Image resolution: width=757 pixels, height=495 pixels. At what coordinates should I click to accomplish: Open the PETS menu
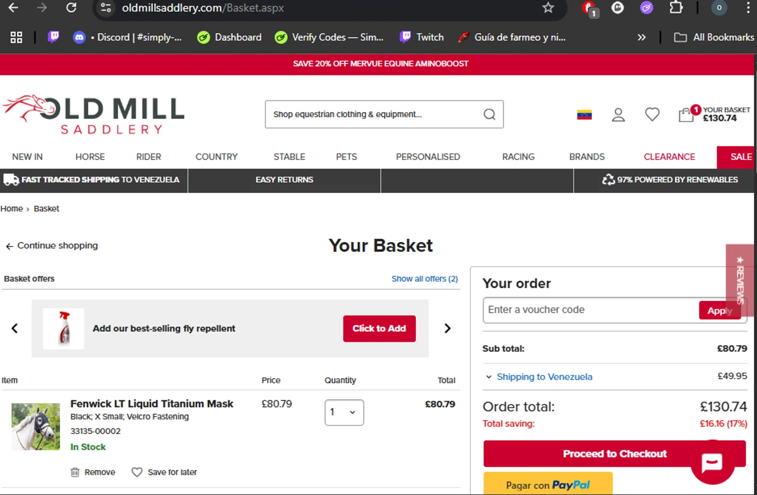[x=346, y=157]
